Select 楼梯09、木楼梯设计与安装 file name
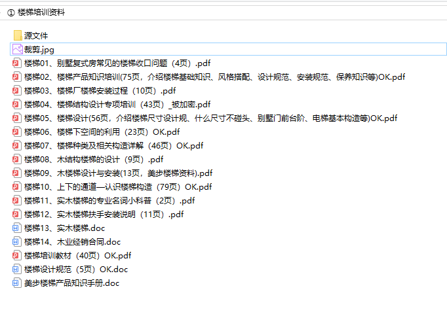Image resolution: width=447 pixels, height=316 pixels. [119, 173]
